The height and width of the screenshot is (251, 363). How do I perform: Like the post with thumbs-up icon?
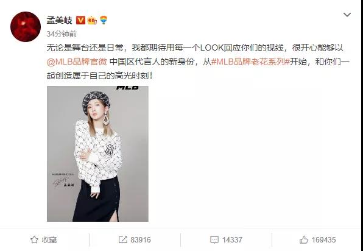303,239
